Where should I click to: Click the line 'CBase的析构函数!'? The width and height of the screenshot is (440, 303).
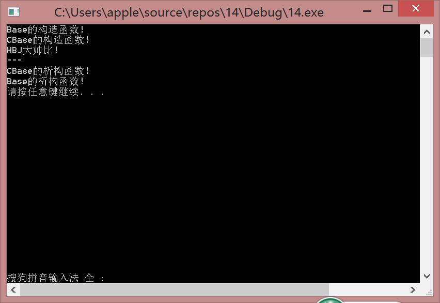pos(48,71)
